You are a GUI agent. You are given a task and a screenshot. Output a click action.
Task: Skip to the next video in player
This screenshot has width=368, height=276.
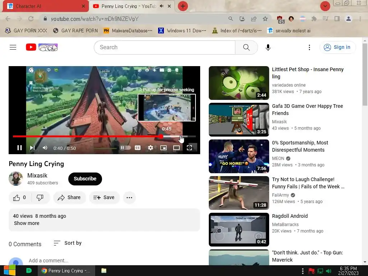[x=32, y=148]
